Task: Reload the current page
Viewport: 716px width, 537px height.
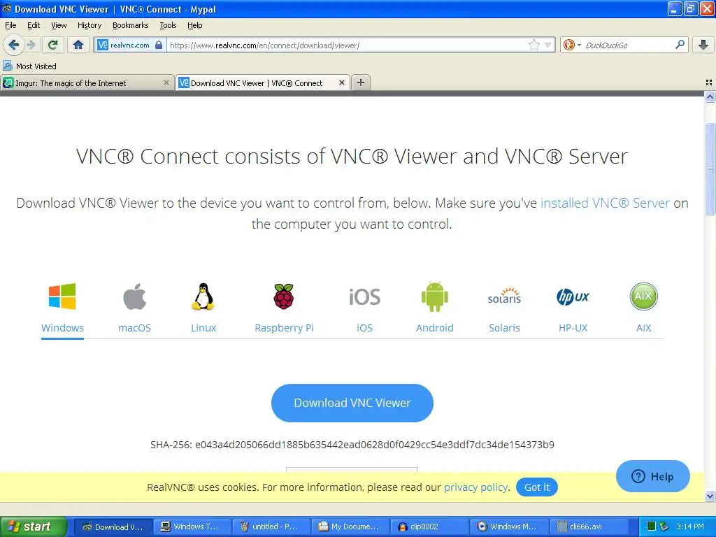Action: (53, 45)
